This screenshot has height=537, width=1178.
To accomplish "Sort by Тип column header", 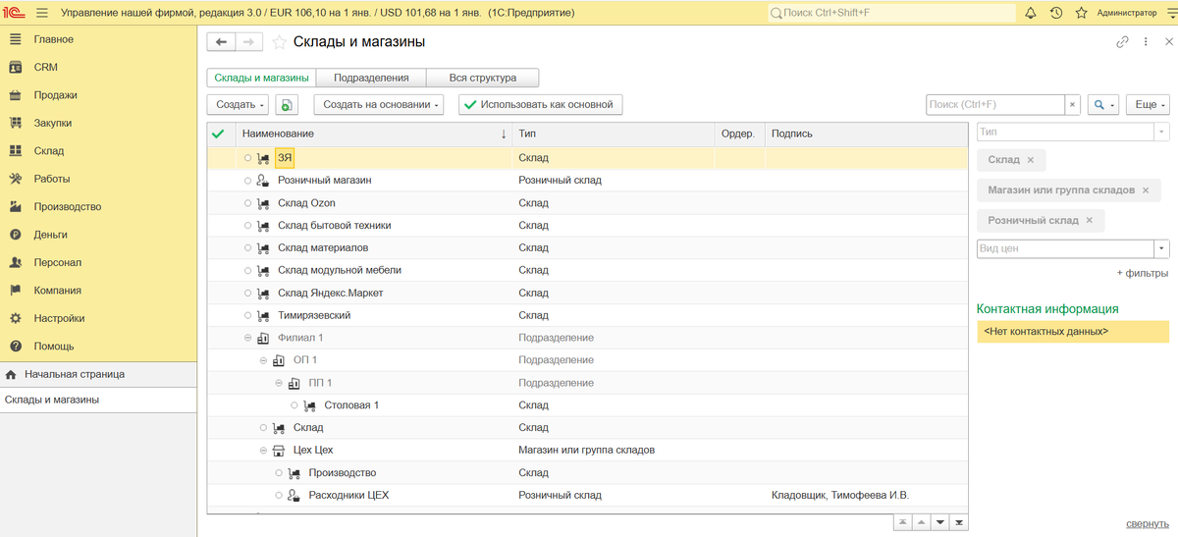I will [x=614, y=134].
